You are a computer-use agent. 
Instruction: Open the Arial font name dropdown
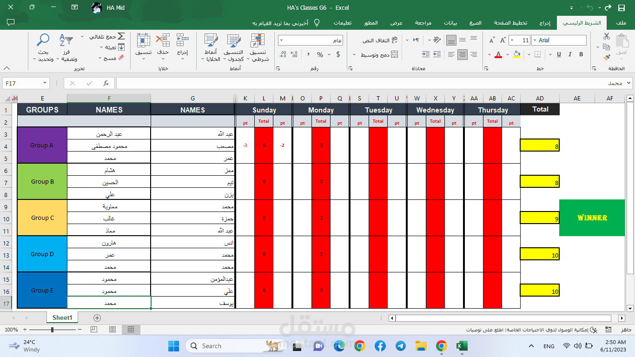tap(534, 40)
